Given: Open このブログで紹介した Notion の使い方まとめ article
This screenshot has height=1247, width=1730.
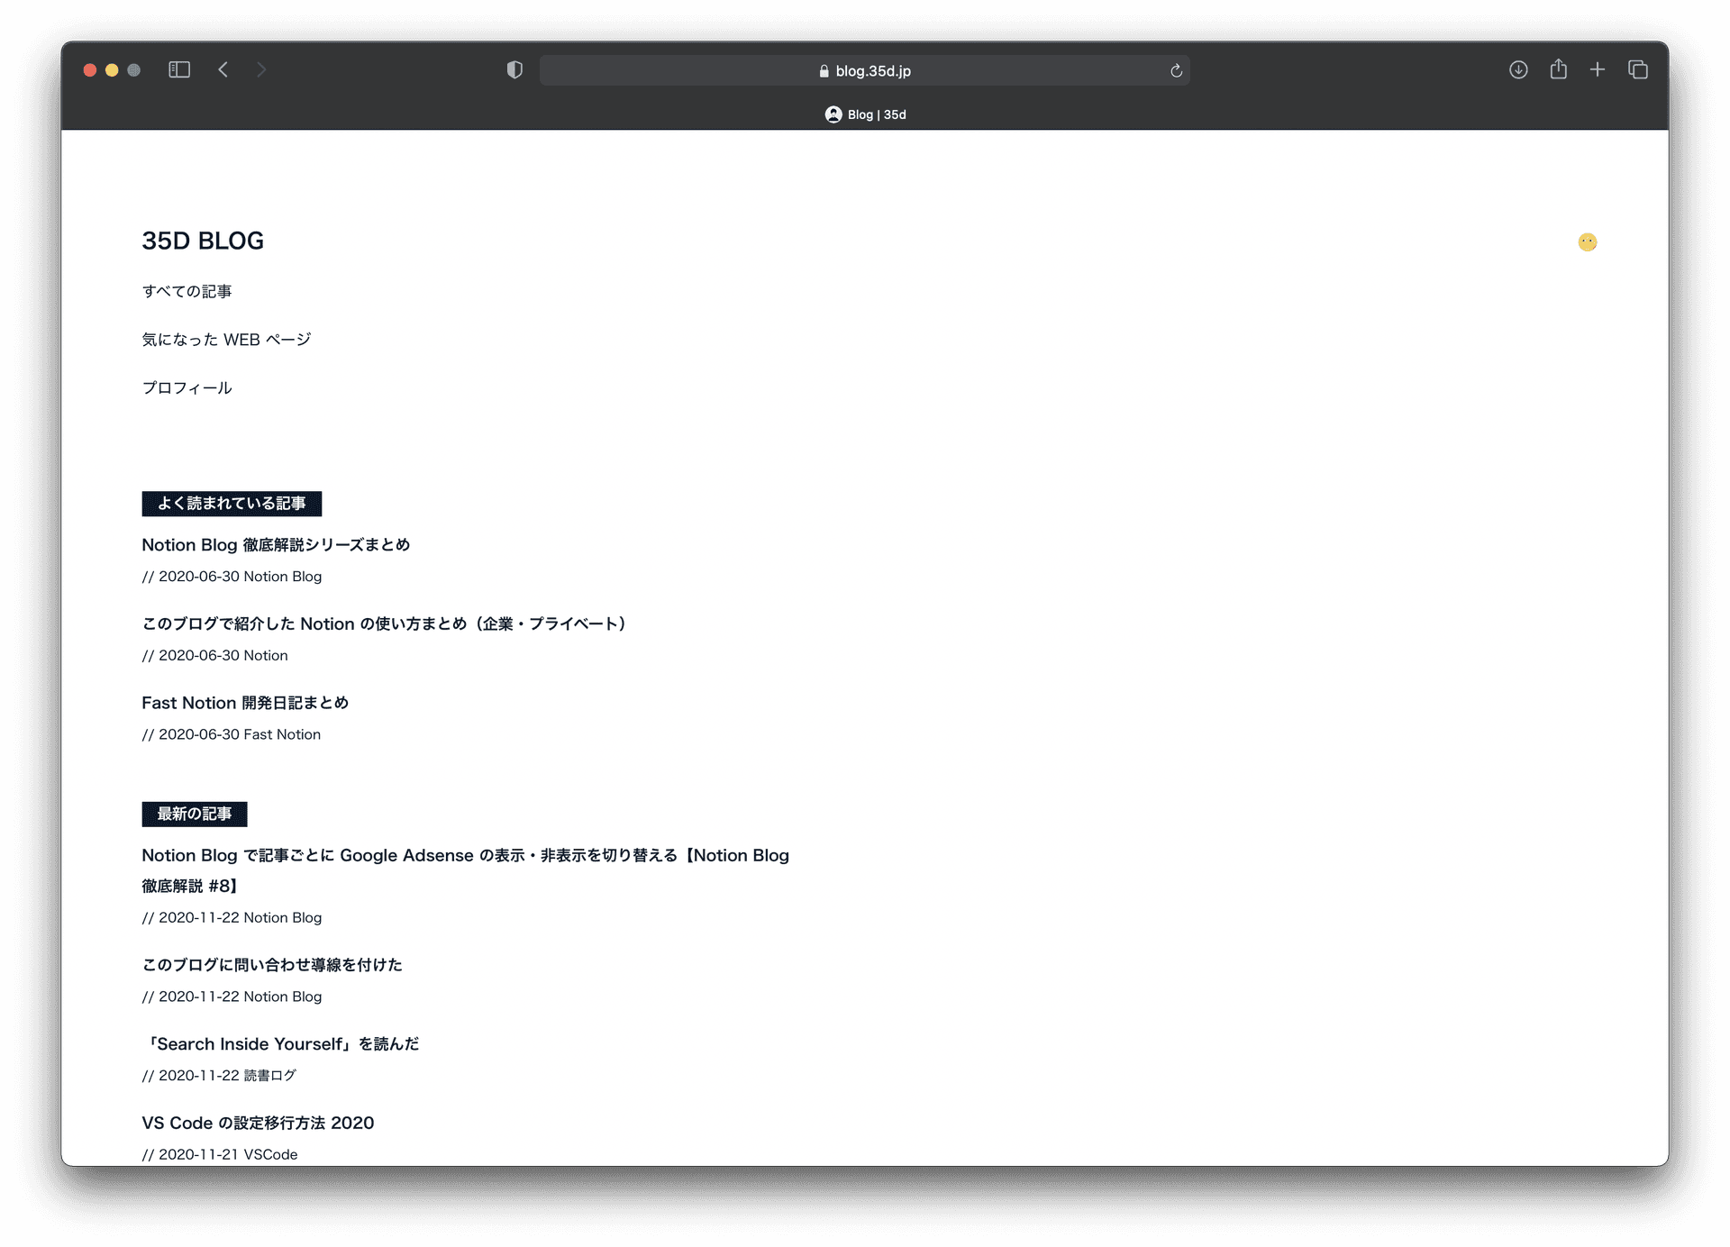Looking at the screenshot, I should [x=384, y=623].
